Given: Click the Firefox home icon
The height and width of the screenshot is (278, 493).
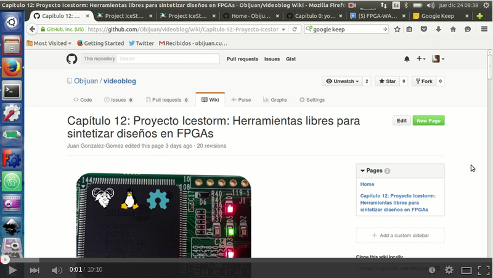Looking at the screenshot, I should [453, 29].
